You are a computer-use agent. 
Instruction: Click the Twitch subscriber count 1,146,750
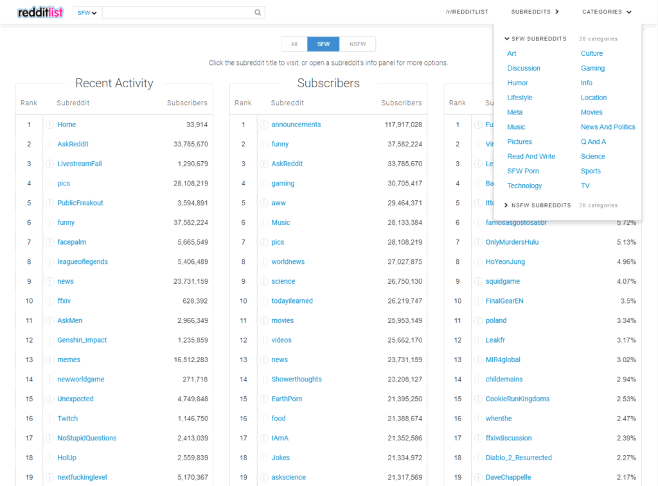click(x=193, y=419)
